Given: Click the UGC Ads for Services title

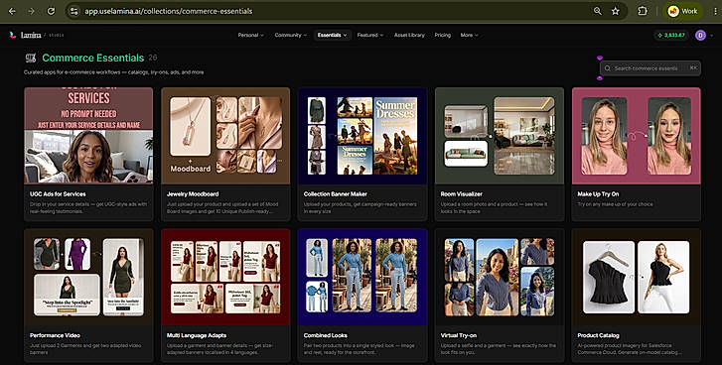Looking at the screenshot, I should [x=58, y=194].
